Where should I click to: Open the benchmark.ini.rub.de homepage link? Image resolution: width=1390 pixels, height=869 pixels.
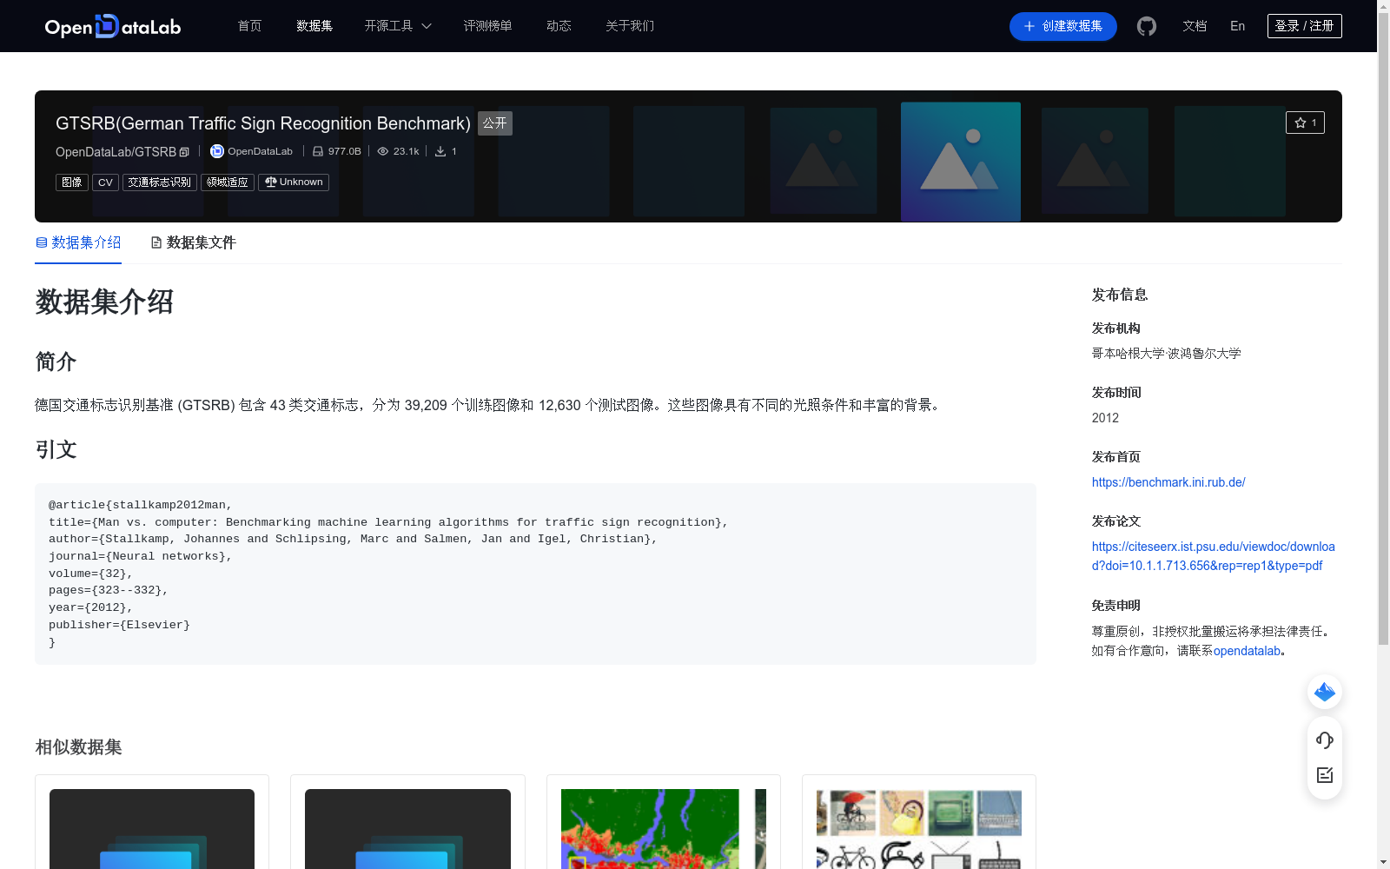(1168, 482)
